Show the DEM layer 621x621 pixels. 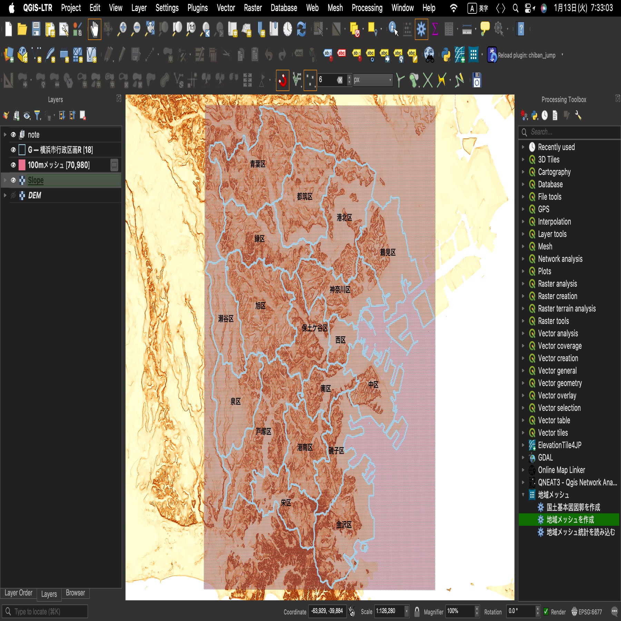tap(13, 195)
